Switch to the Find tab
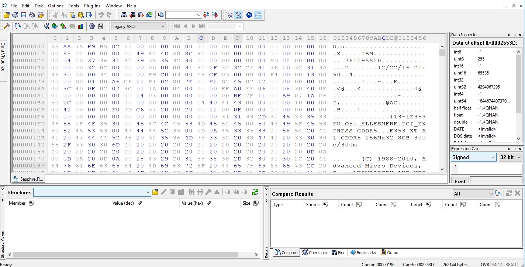The height and width of the screenshot is (267, 525). tap(339, 253)
